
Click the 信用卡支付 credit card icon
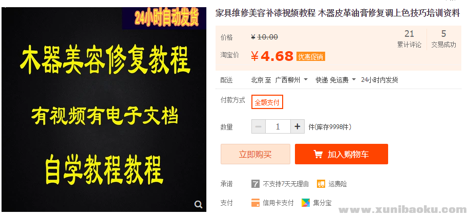[255, 203]
